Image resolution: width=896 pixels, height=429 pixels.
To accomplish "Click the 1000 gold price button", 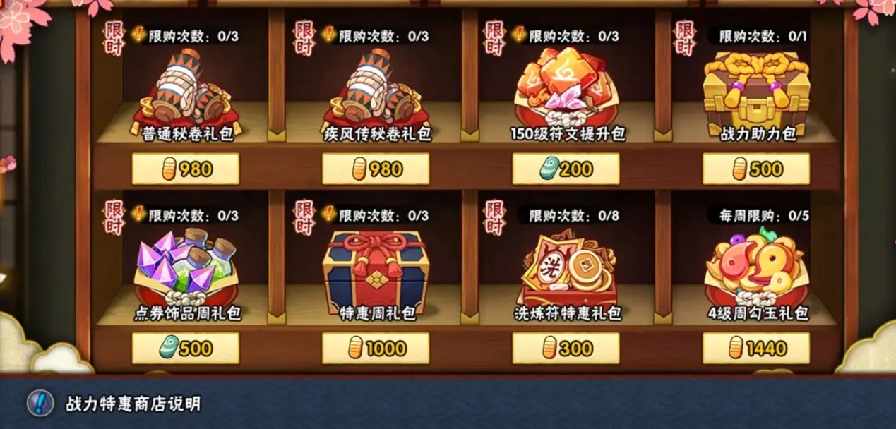I will click(376, 349).
